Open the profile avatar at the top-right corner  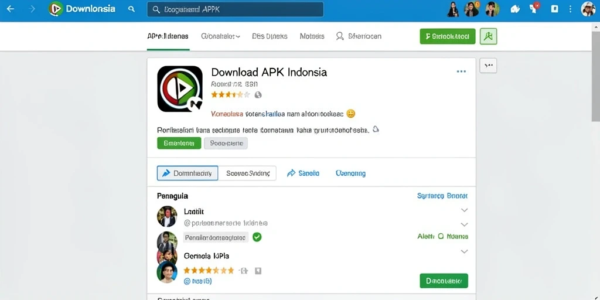(x=588, y=9)
